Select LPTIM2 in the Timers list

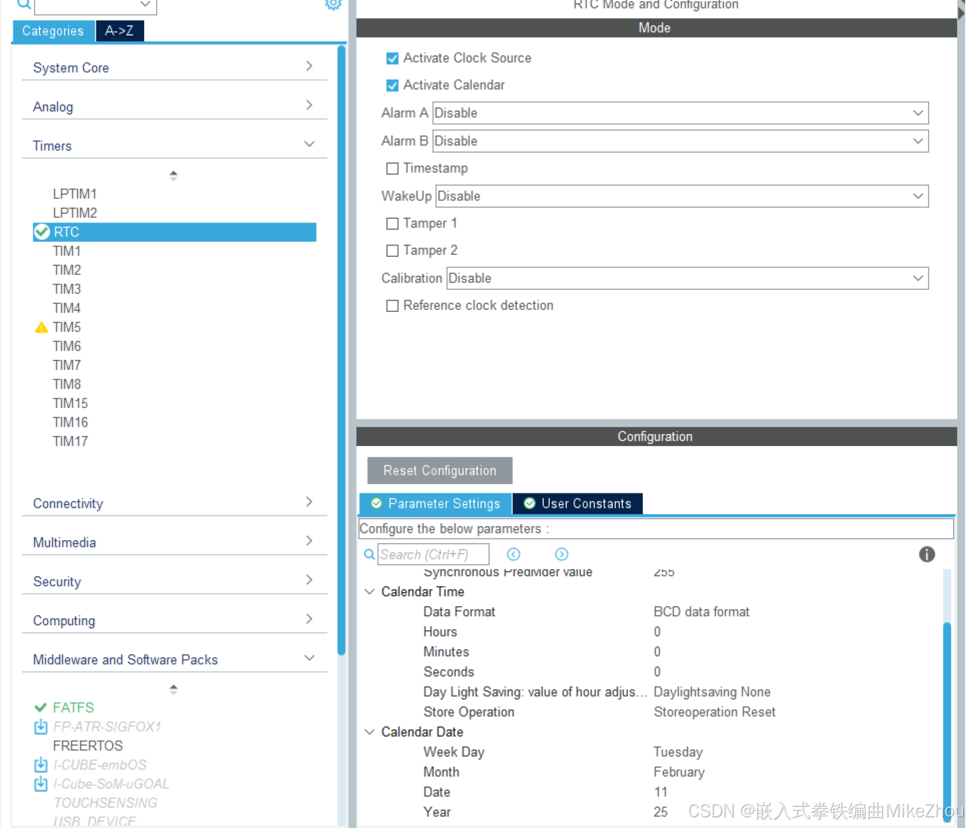click(x=75, y=213)
